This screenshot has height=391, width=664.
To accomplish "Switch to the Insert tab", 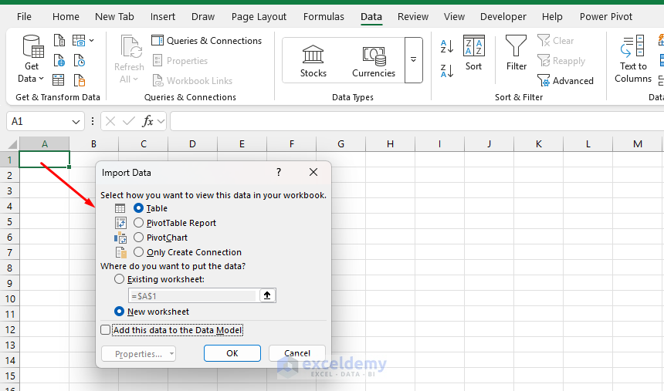I will [x=163, y=16].
